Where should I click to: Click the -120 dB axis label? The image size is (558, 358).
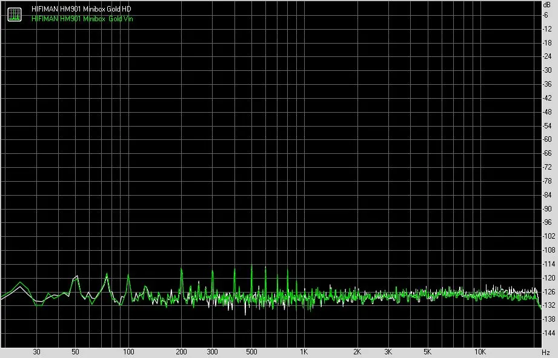pyautogui.click(x=548, y=278)
